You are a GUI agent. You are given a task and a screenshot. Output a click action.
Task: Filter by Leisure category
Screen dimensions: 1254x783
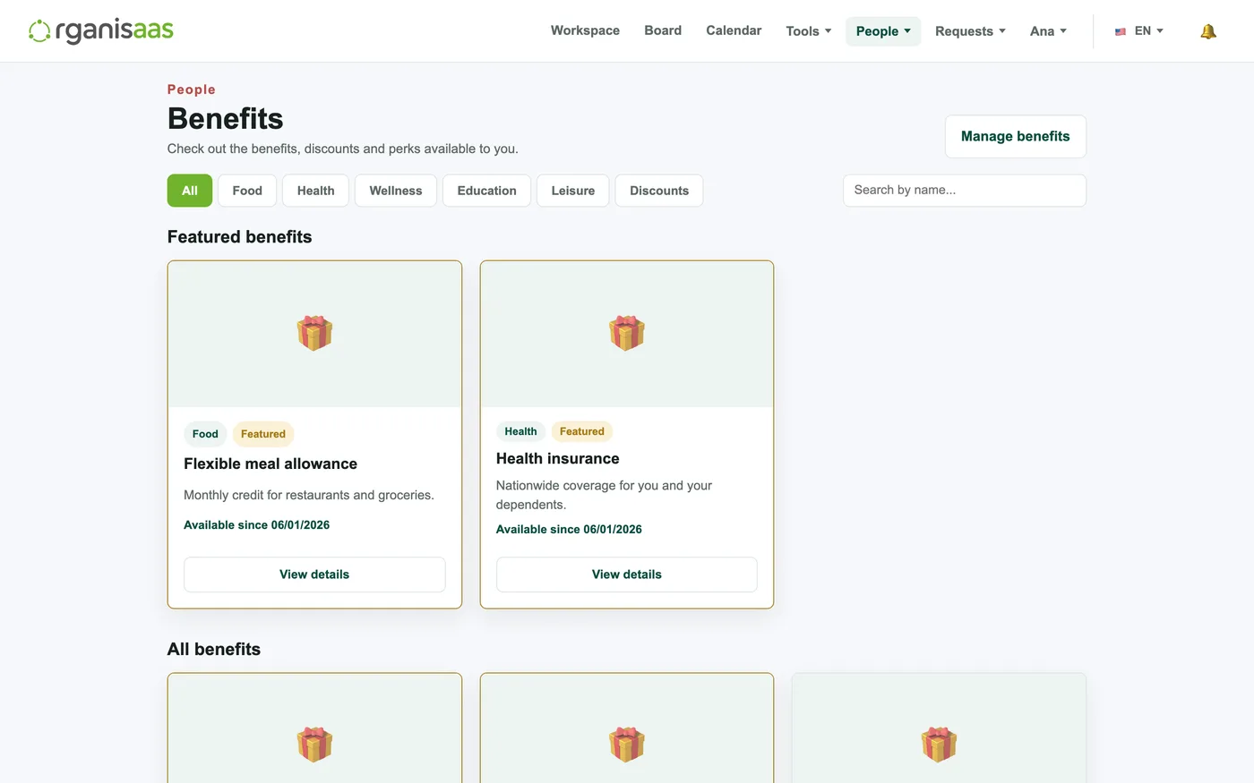[x=573, y=191]
